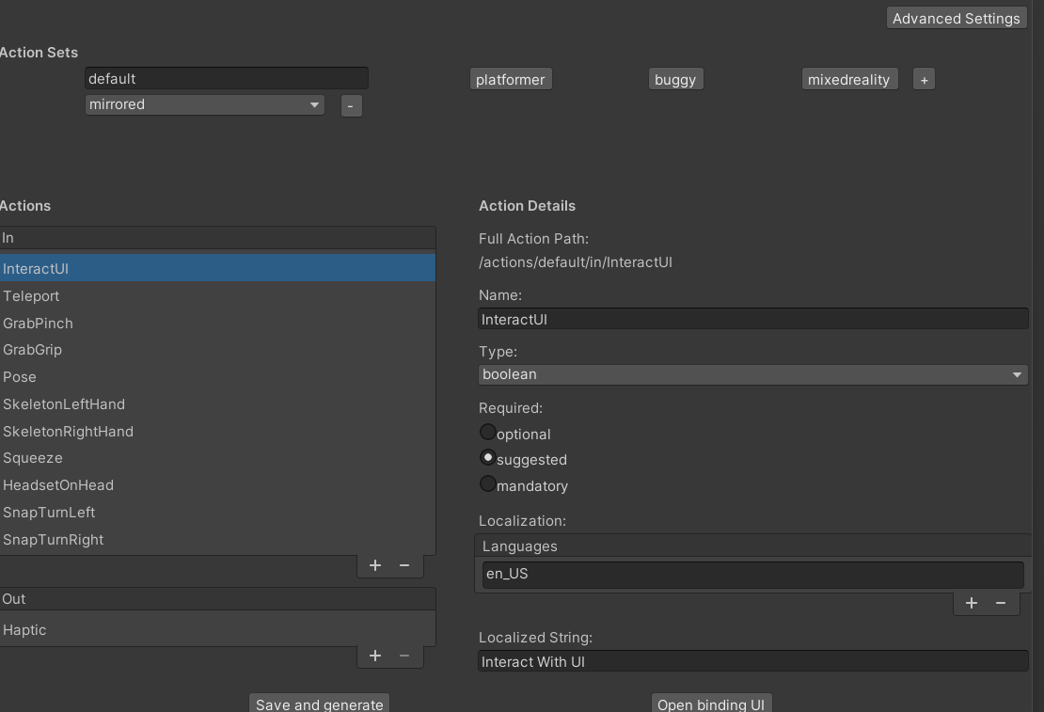Select the Teleport action in the In list
1044x712 pixels.
pyautogui.click(x=31, y=295)
